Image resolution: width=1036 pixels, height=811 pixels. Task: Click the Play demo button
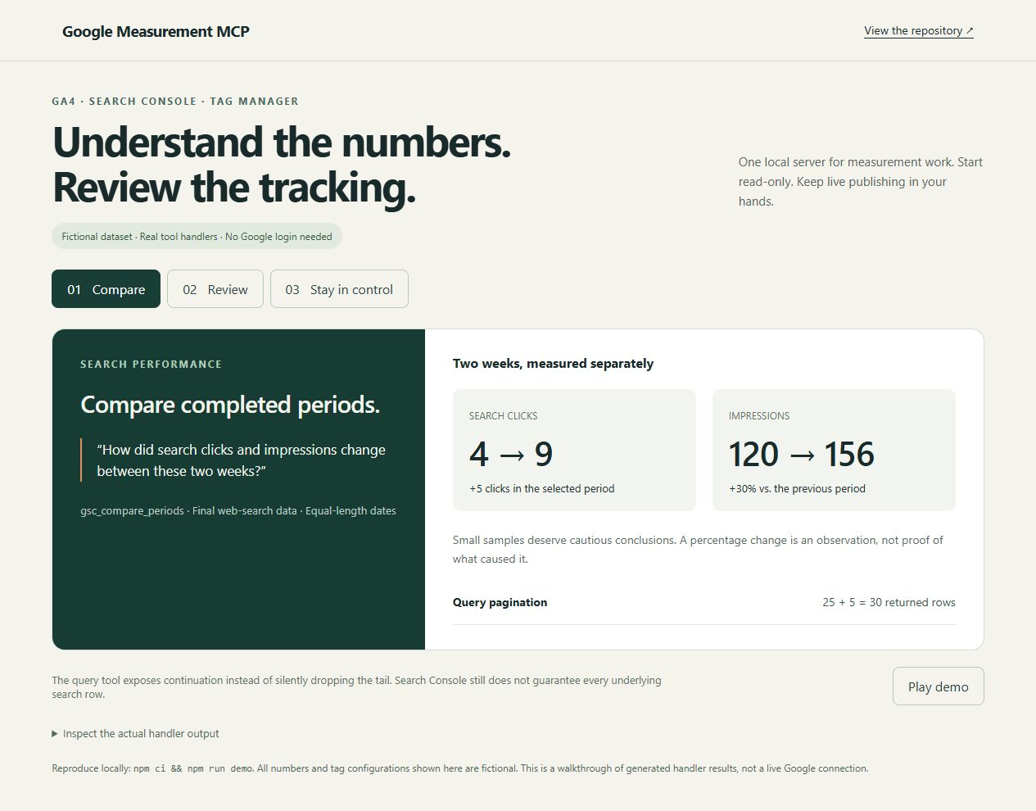tap(938, 686)
